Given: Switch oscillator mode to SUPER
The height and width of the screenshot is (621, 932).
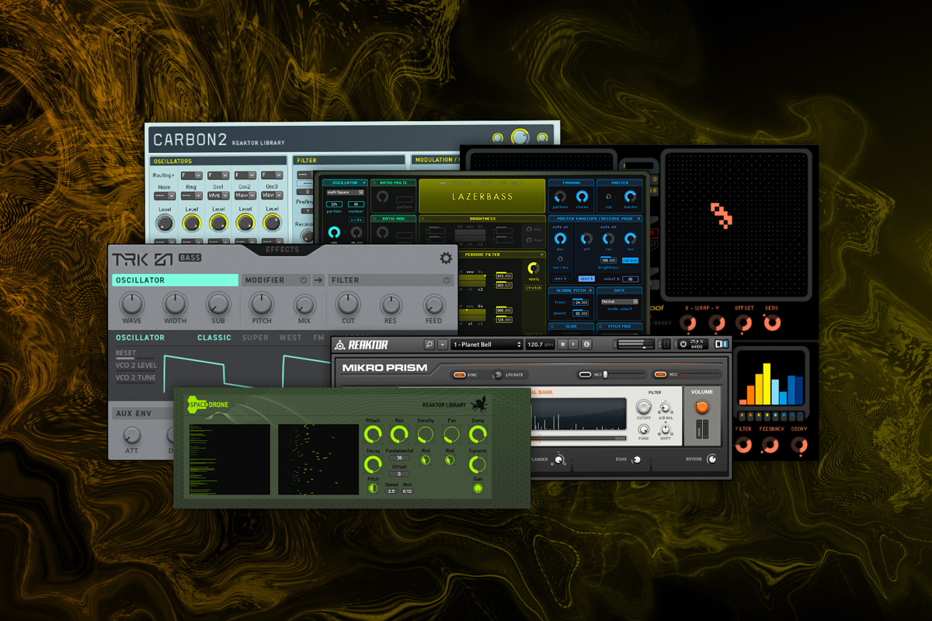Looking at the screenshot, I should [x=255, y=338].
